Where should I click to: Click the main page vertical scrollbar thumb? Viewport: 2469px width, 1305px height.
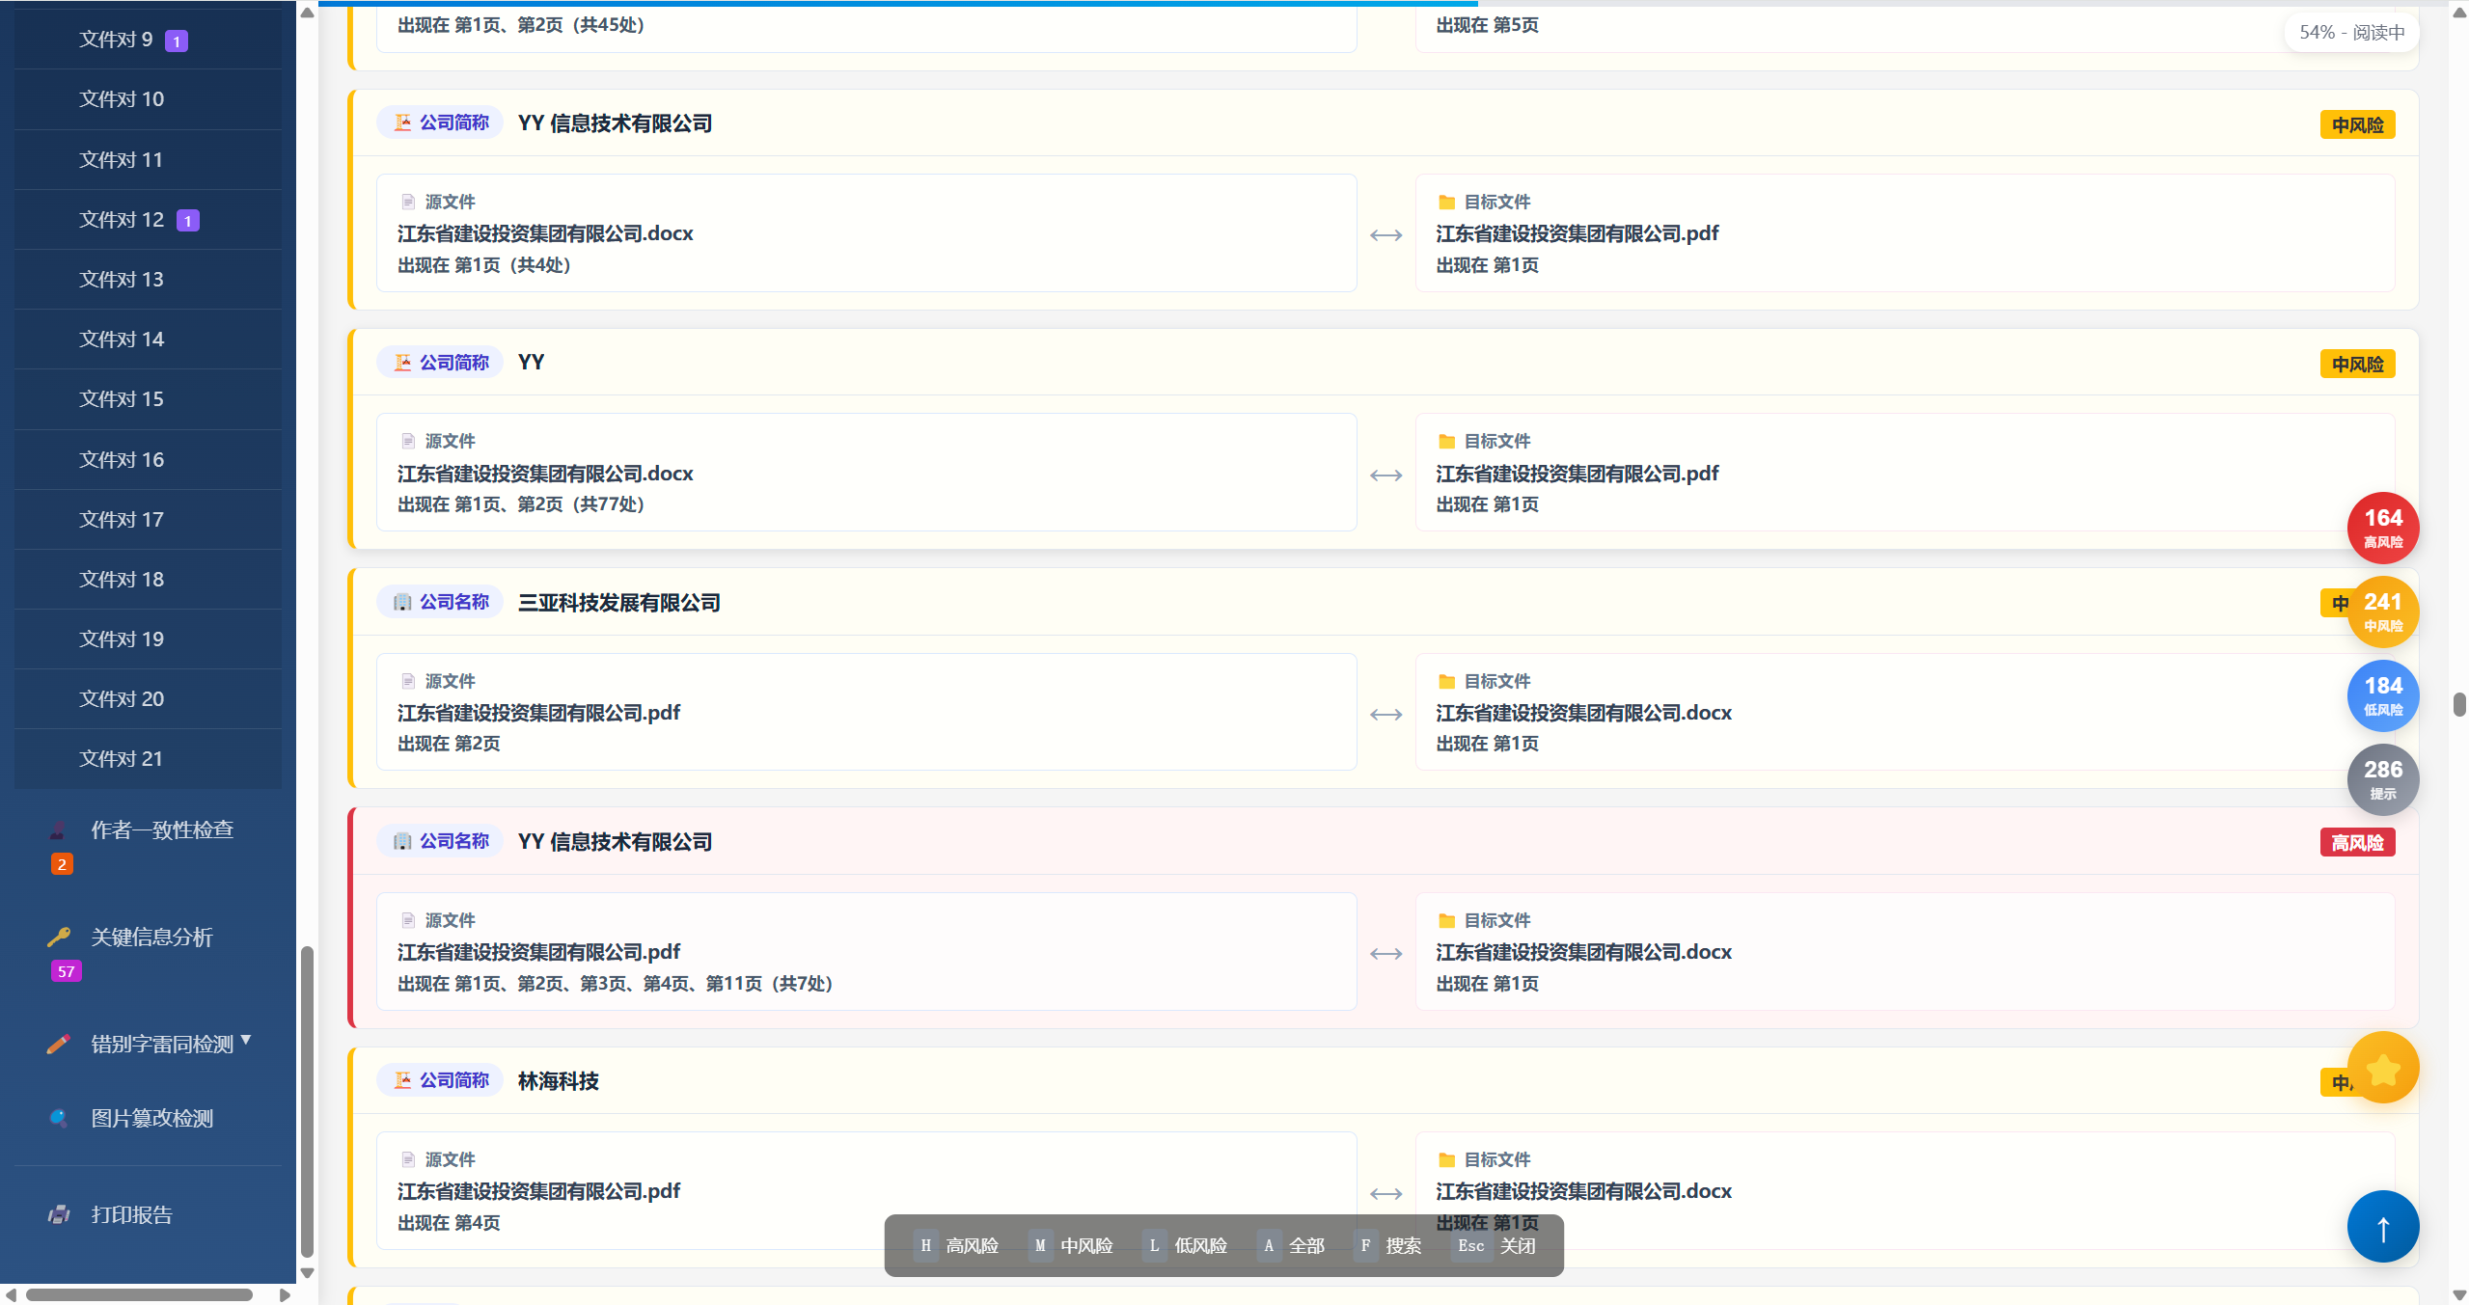(2459, 704)
